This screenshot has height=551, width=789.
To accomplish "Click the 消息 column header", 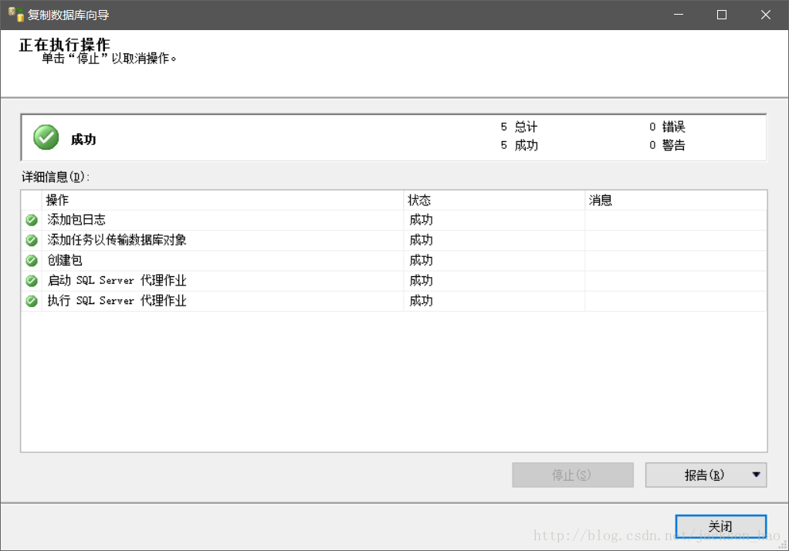I will (x=676, y=201).
